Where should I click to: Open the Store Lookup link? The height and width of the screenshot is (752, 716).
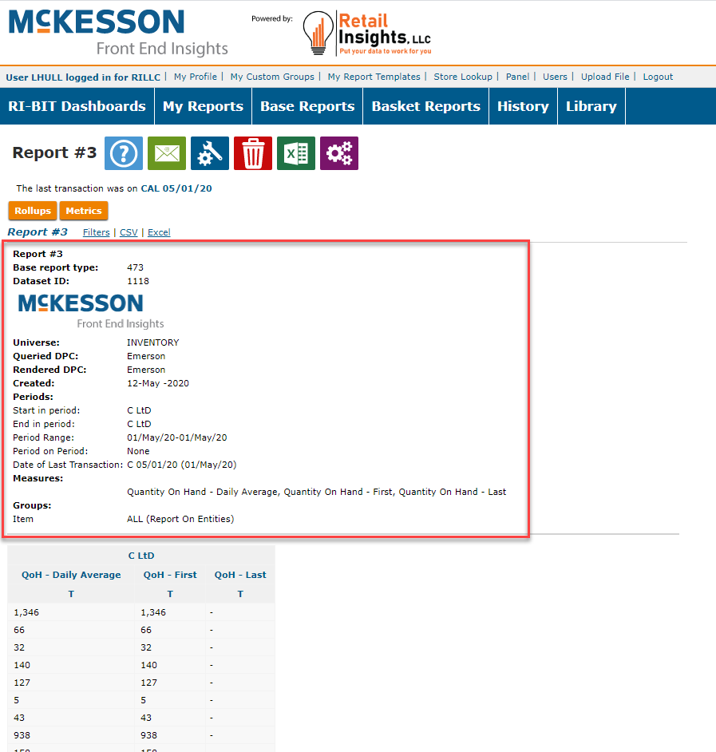pyautogui.click(x=463, y=77)
